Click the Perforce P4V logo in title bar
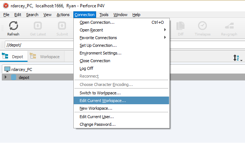Screen dimensions: 245x143 [x=6, y=6]
